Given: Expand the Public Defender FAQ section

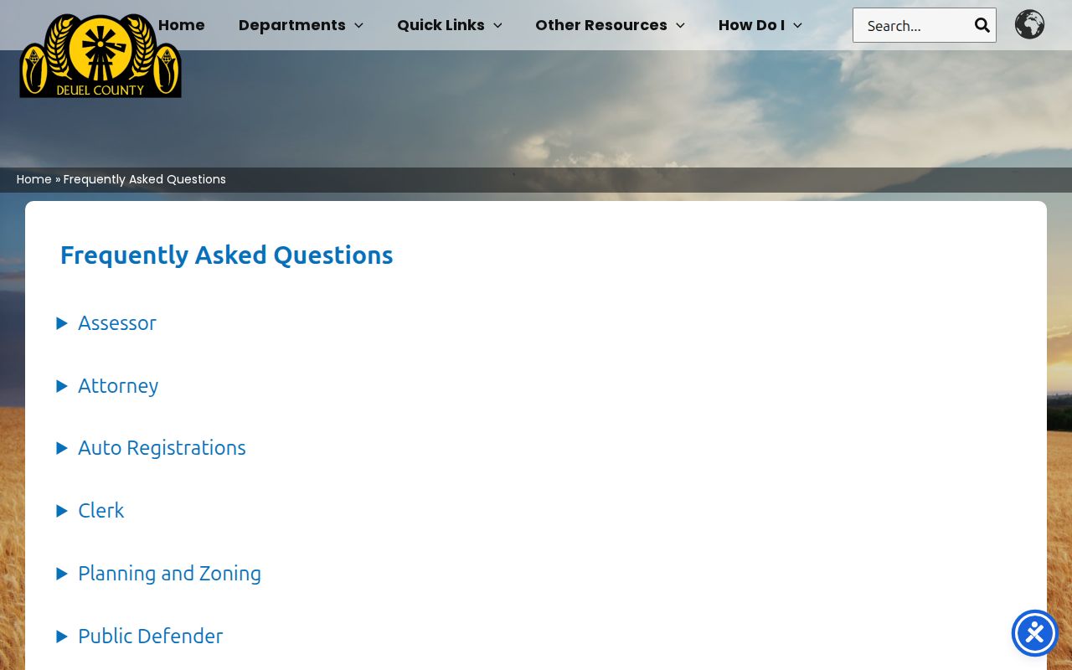Looking at the screenshot, I should (x=139, y=636).
